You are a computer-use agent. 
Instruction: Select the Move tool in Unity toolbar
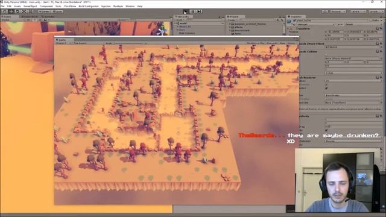pyautogui.click(x=11, y=11)
